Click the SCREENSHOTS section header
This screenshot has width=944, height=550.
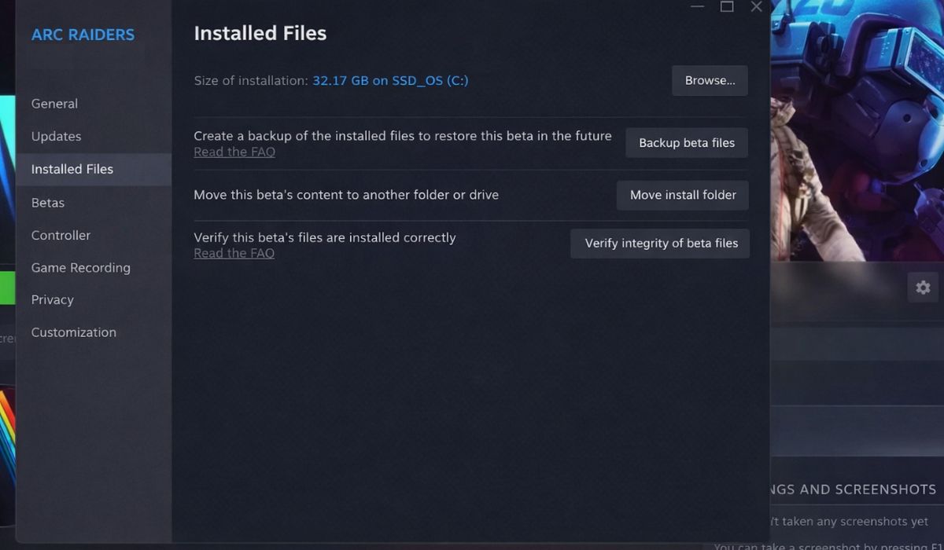point(857,489)
